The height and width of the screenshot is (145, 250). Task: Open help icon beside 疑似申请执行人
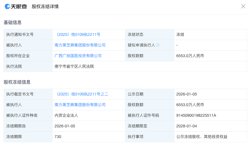coord(158,45)
